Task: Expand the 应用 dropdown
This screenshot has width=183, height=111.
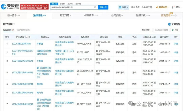Action: pyautogui.click(x=123, y=7)
